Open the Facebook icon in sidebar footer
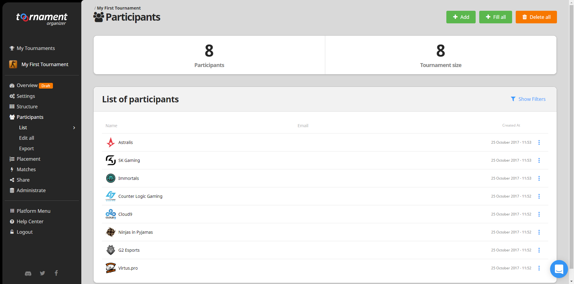The height and width of the screenshot is (284, 574). coord(56,273)
